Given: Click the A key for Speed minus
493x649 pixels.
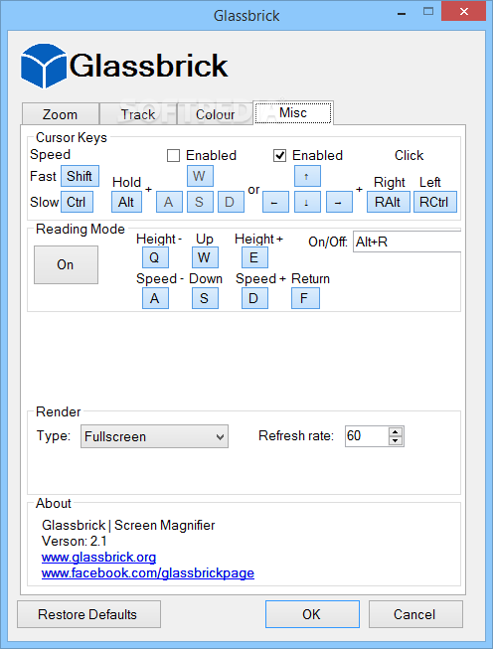Looking at the screenshot, I should [155, 298].
